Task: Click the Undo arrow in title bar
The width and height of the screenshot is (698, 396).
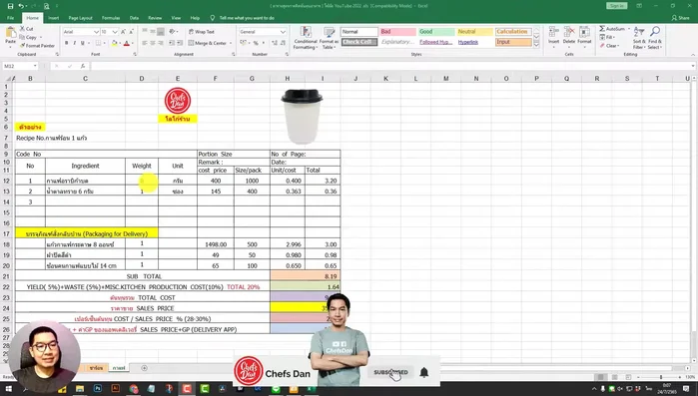Action: tap(21, 6)
